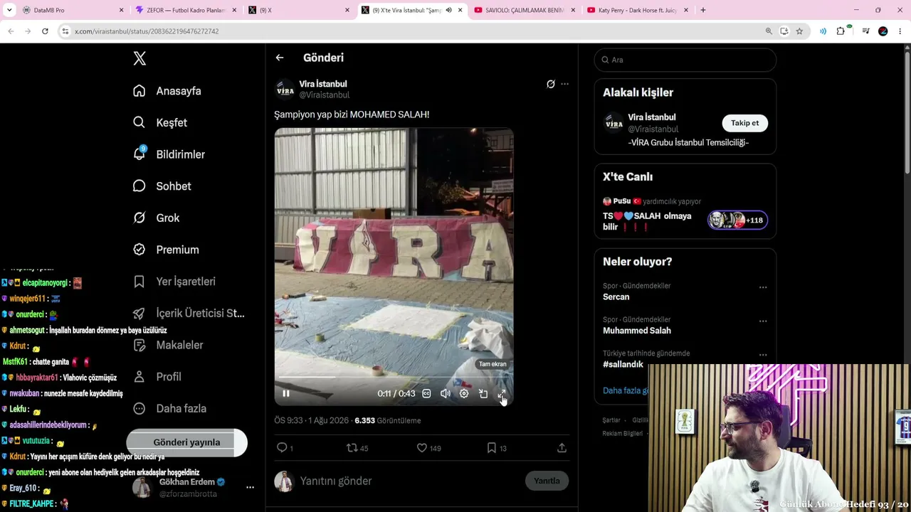Click the Grok icon on Vira İstanbul post

[550, 84]
